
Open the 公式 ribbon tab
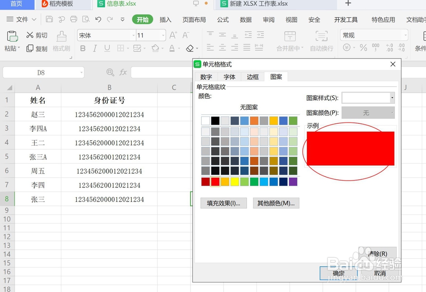(223, 20)
